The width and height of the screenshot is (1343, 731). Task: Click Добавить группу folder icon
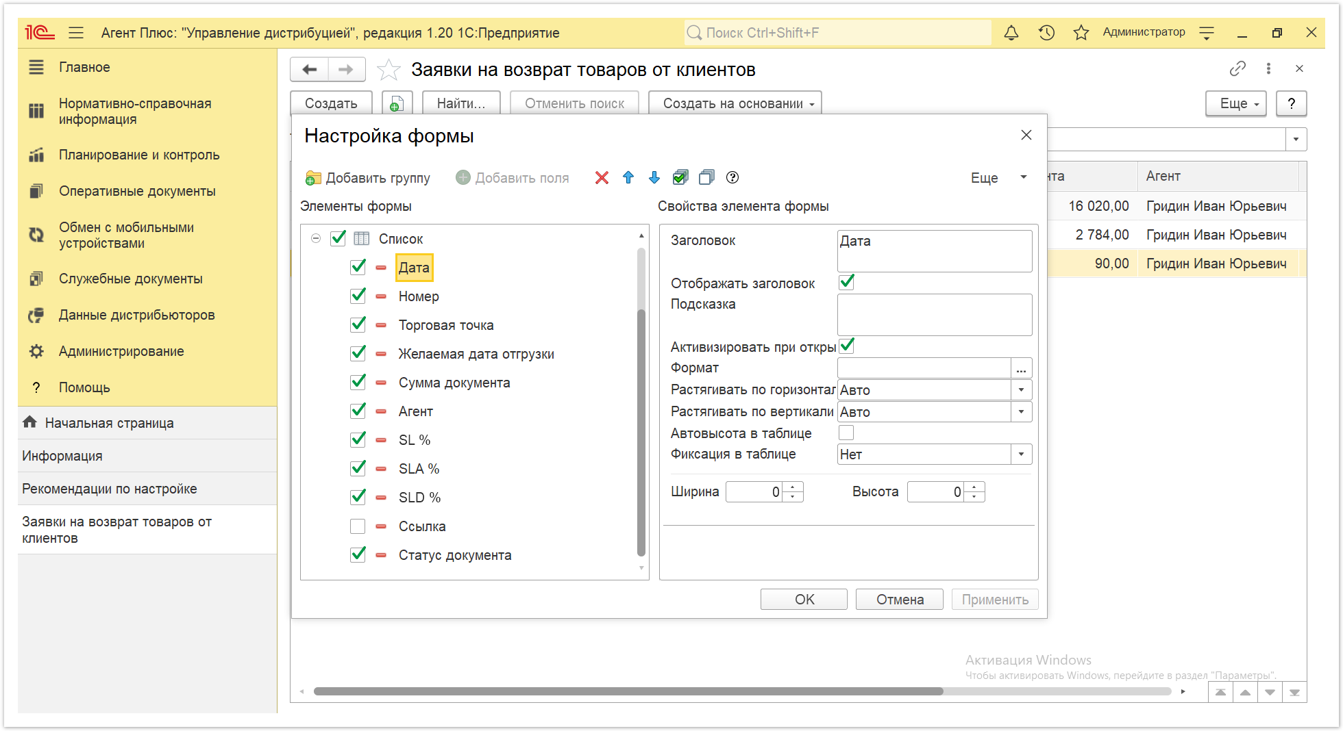pyautogui.click(x=313, y=178)
